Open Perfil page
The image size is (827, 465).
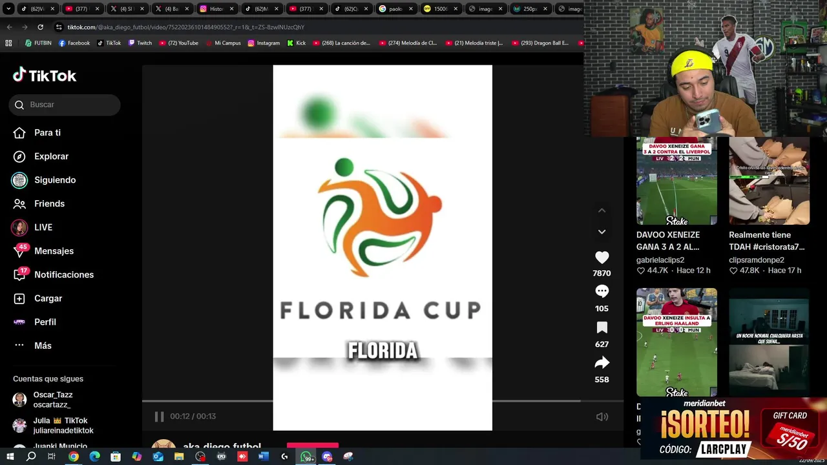coord(35,322)
